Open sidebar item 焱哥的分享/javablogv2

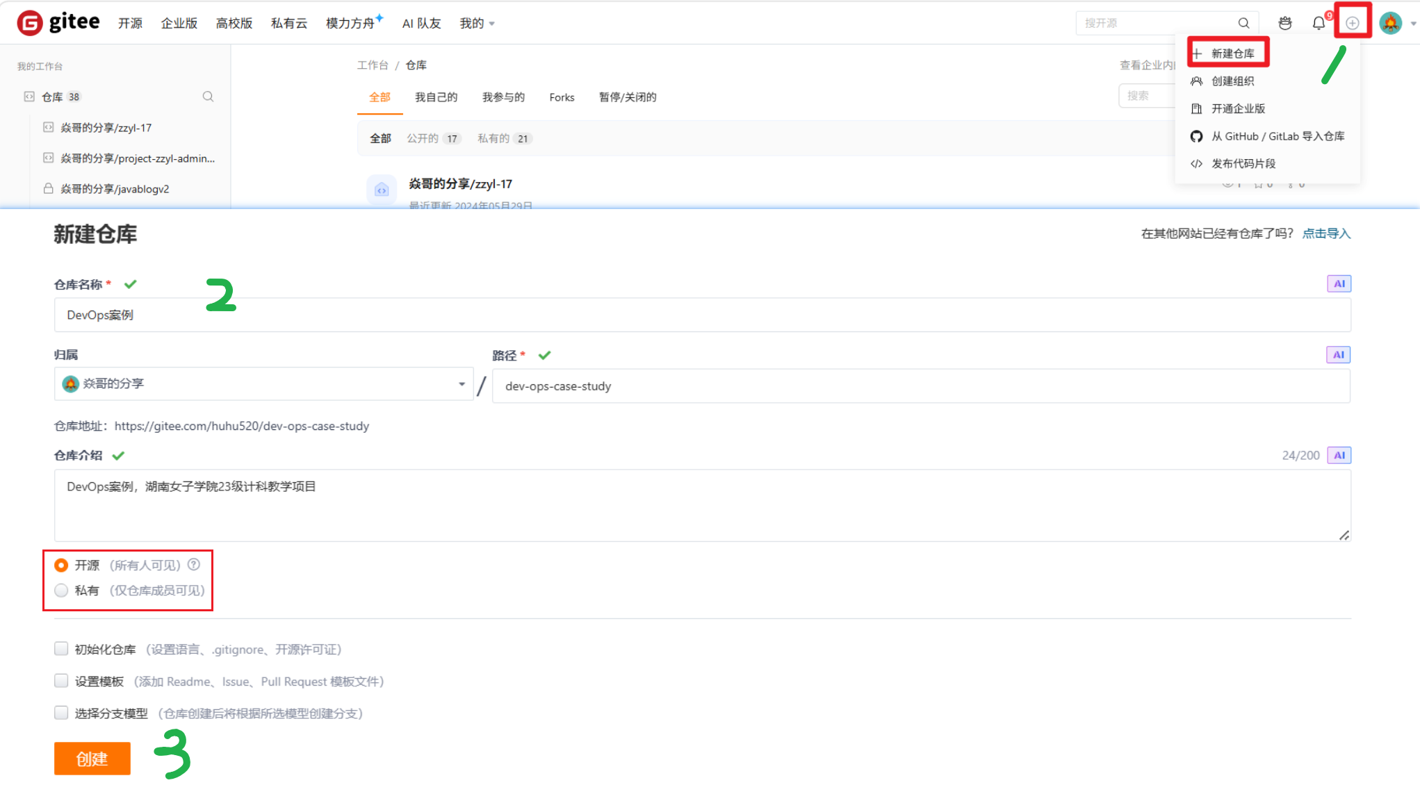[115, 188]
